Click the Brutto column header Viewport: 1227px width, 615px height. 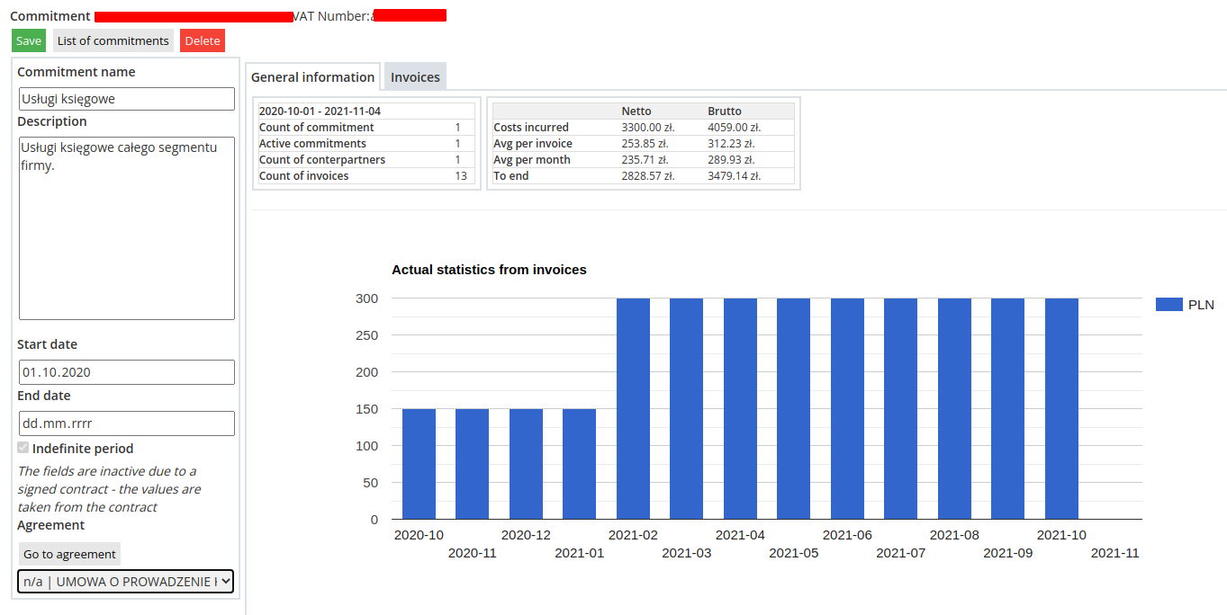[x=725, y=111]
